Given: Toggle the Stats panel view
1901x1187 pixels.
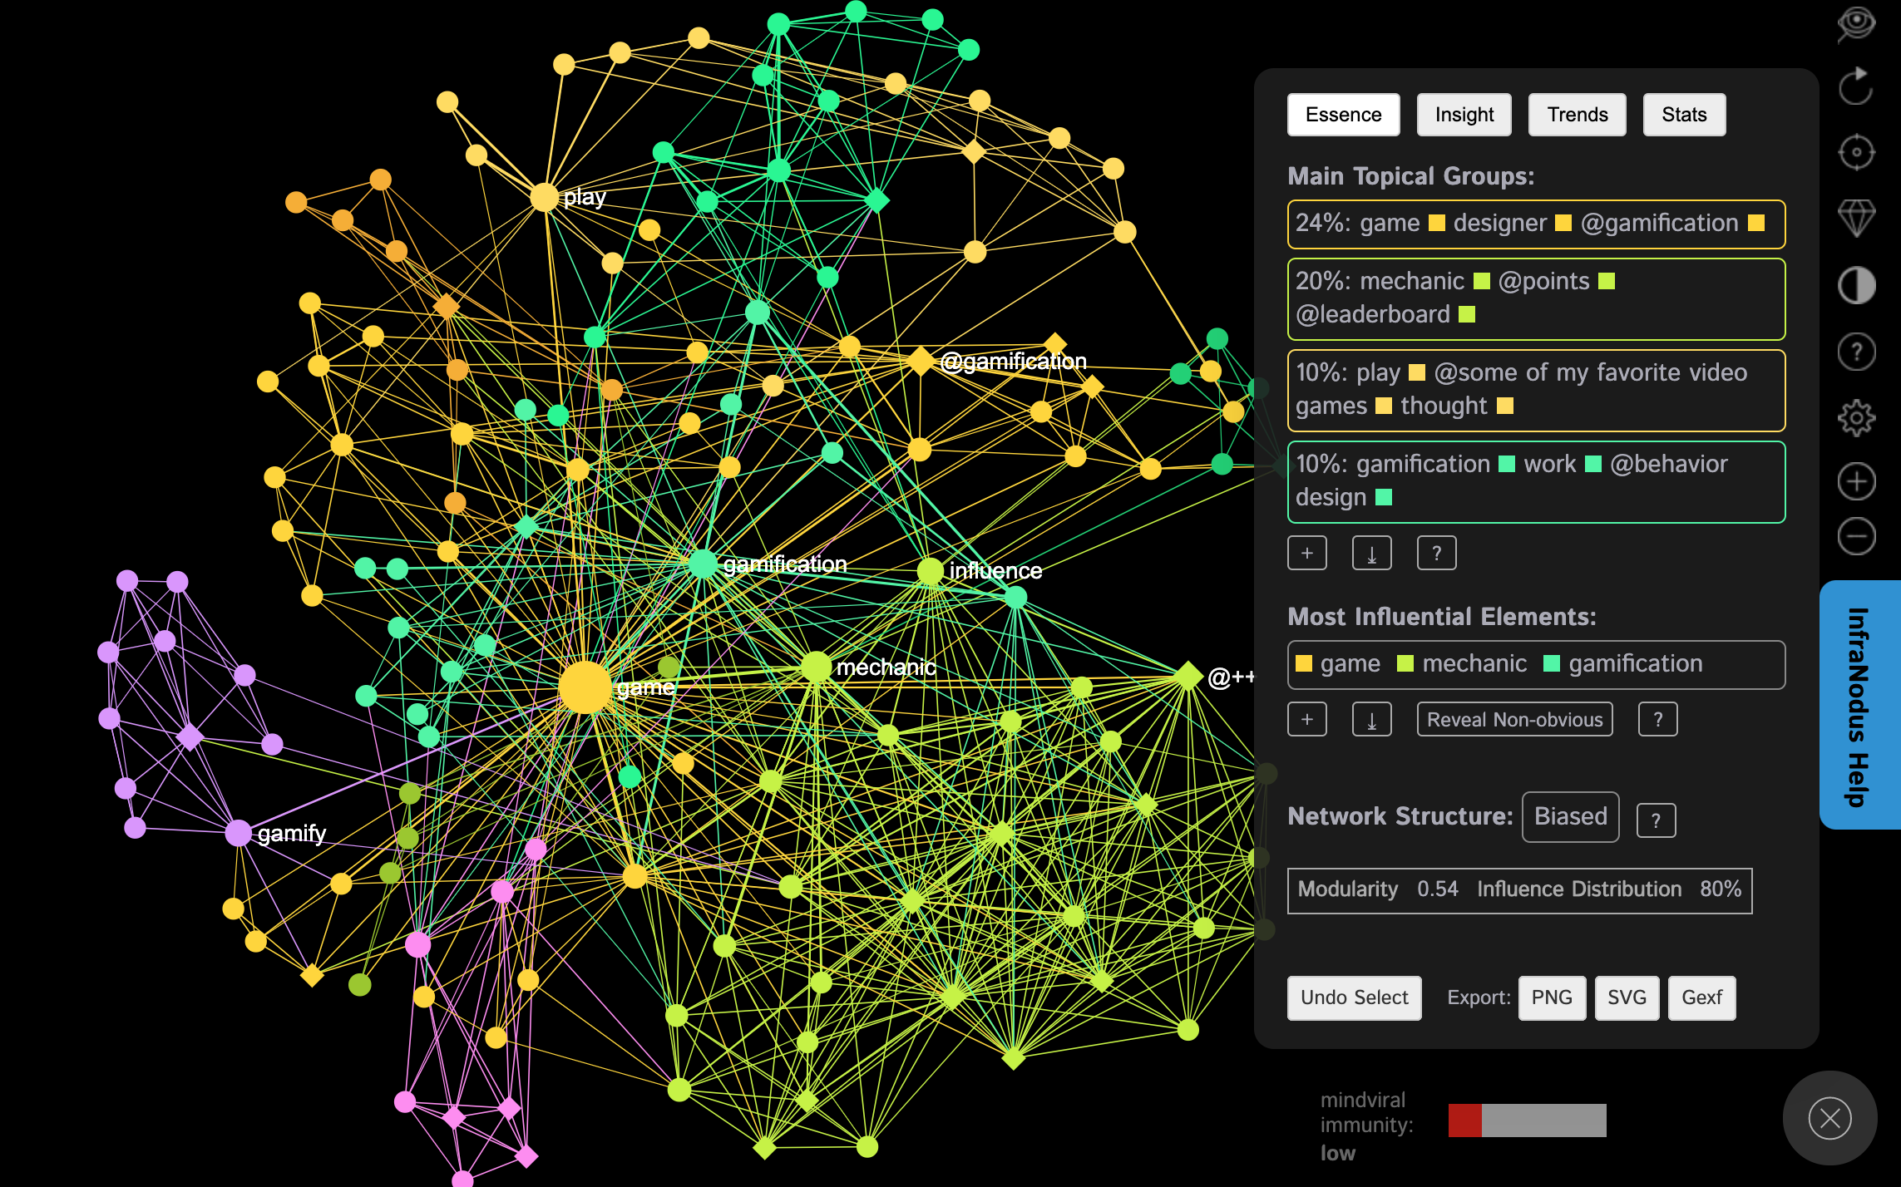Looking at the screenshot, I should pos(1685,114).
